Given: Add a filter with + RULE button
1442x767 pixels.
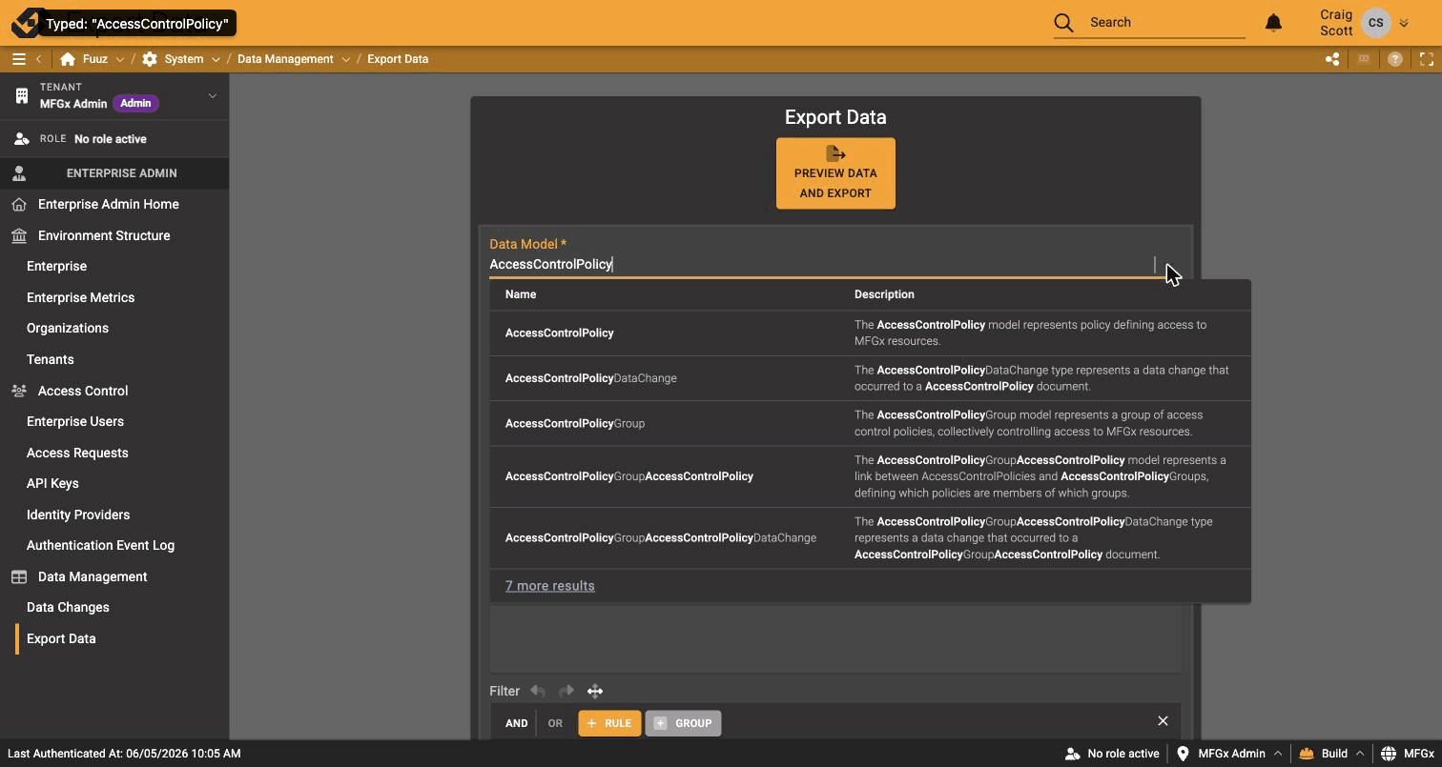Looking at the screenshot, I should click(609, 723).
